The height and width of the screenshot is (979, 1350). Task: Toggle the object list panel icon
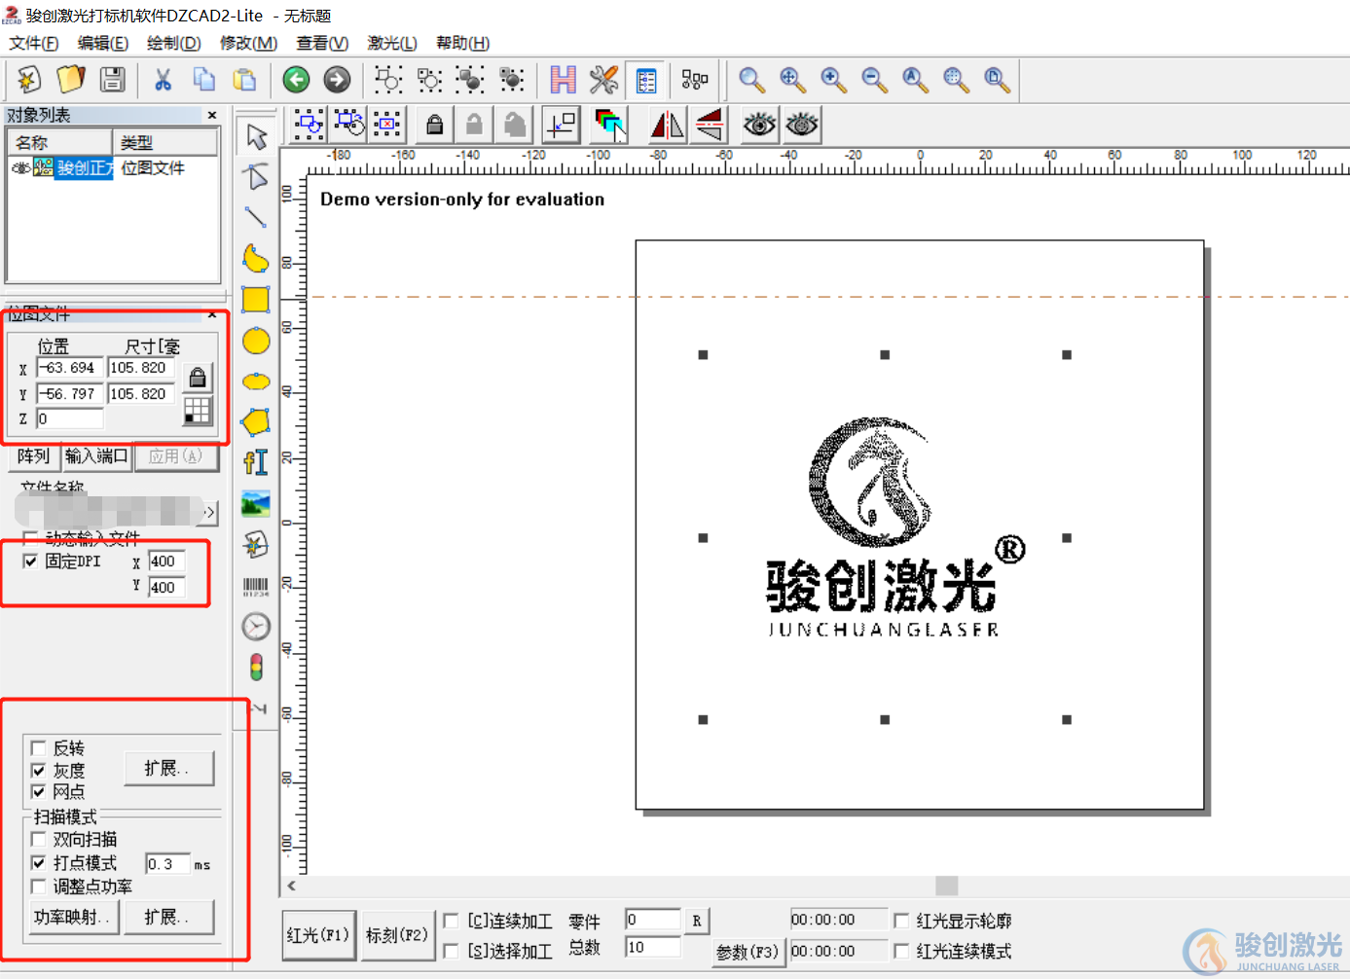click(x=645, y=79)
